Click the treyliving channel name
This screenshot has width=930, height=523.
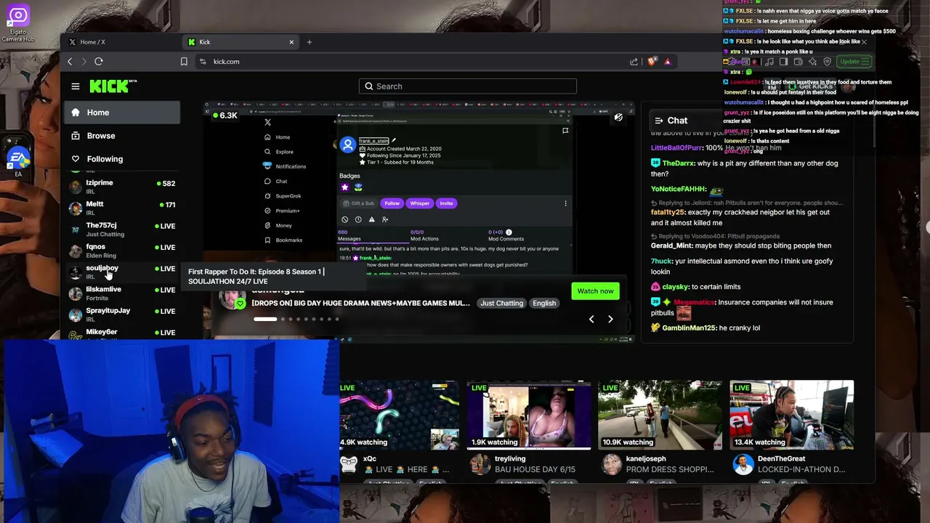pyautogui.click(x=510, y=459)
